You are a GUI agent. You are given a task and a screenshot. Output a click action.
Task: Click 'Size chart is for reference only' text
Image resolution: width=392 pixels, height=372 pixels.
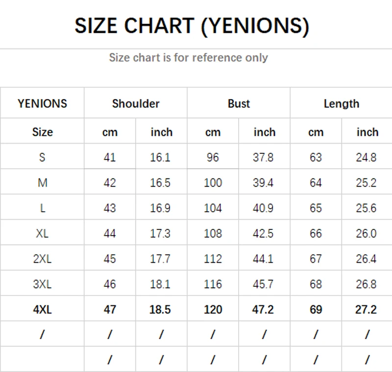(189, 57)
